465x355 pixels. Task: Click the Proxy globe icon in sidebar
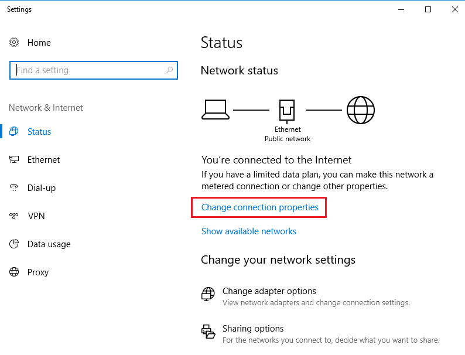tap(14, 272)
